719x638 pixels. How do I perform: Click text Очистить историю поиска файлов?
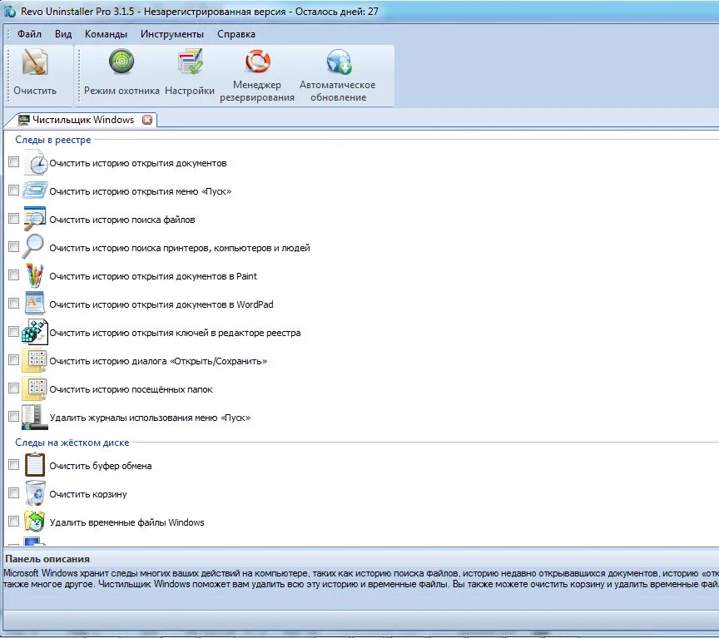(x=122, y=220)
